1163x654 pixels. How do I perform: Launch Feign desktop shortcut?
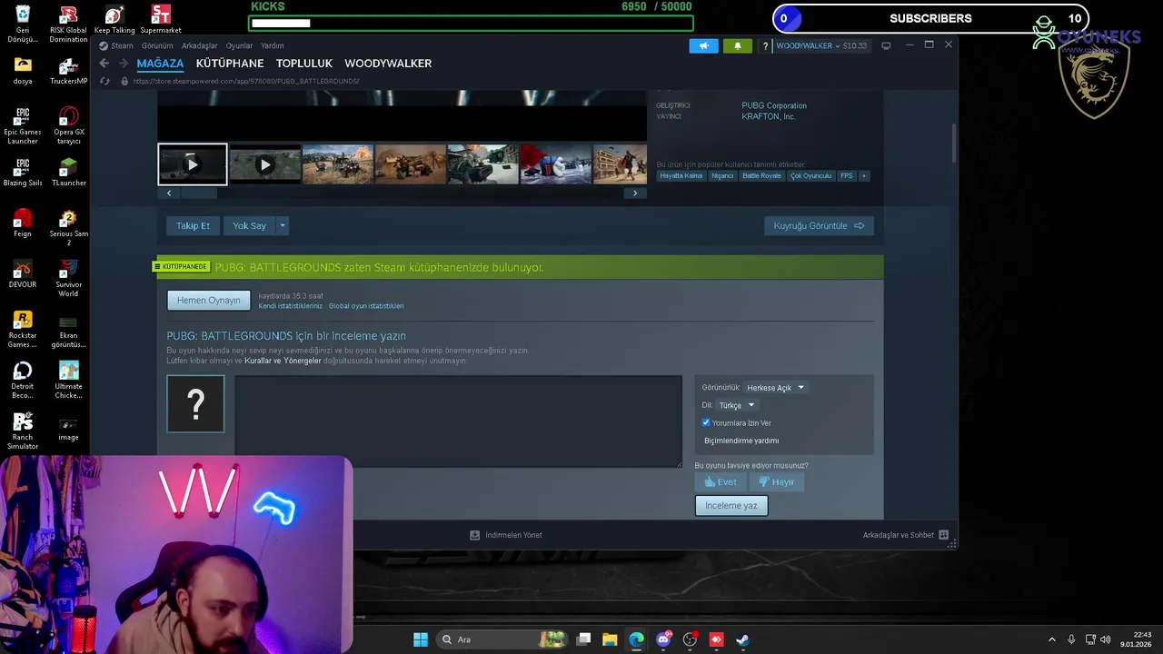pos(23,223)
